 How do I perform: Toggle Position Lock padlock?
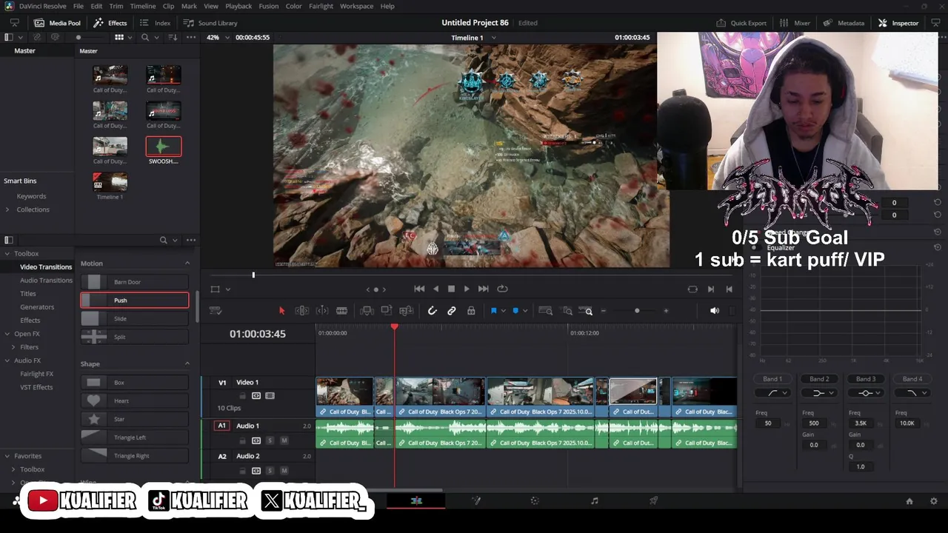(471, 311)
